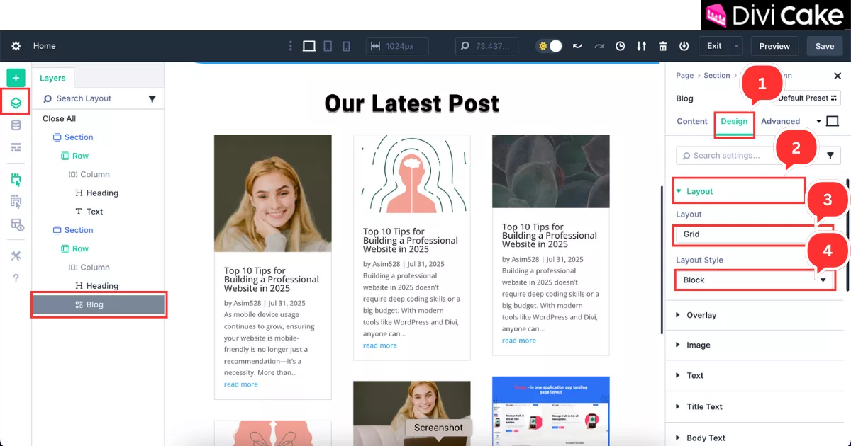Click the pink head illustration post thumbnail
The width and height of the screenshot is (851, 446).
click(412, 174)
